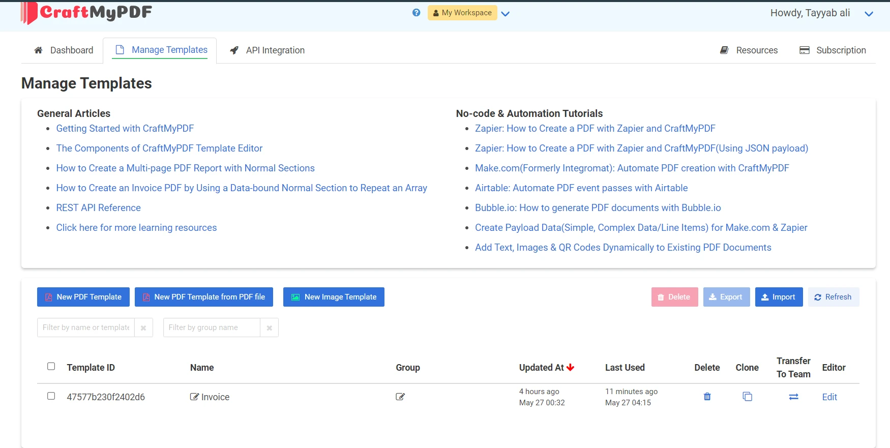The width and height of the screenshot is (890, 448).
Task: Click the Delete button in toolbar
Action: 675,297
